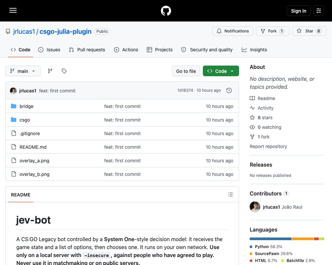Click the csgo folder icon

(14, 120)
